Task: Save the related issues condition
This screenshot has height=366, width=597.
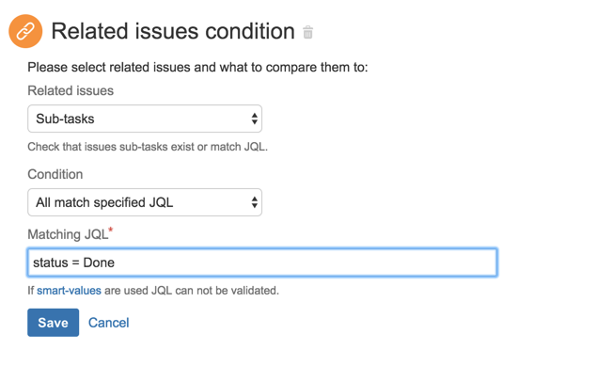Action: [x=54, y=323]
